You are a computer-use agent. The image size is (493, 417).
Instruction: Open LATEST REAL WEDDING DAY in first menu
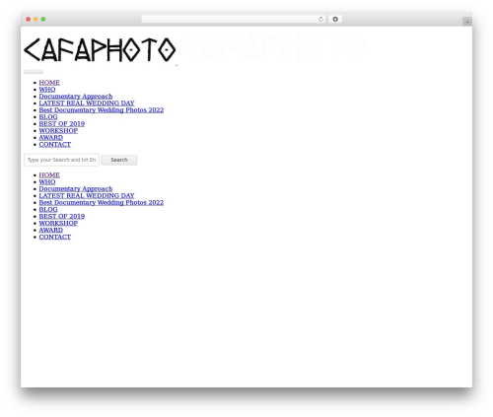pyautogui.click(x=87, y=104)
